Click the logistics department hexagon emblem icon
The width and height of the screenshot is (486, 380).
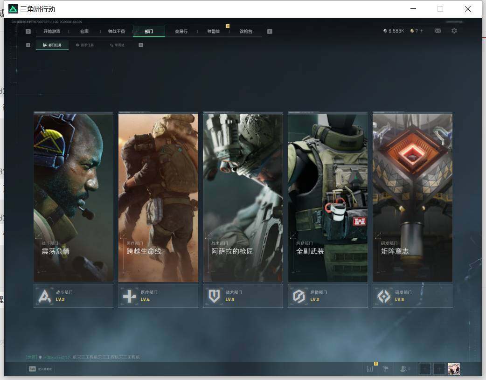299,297
